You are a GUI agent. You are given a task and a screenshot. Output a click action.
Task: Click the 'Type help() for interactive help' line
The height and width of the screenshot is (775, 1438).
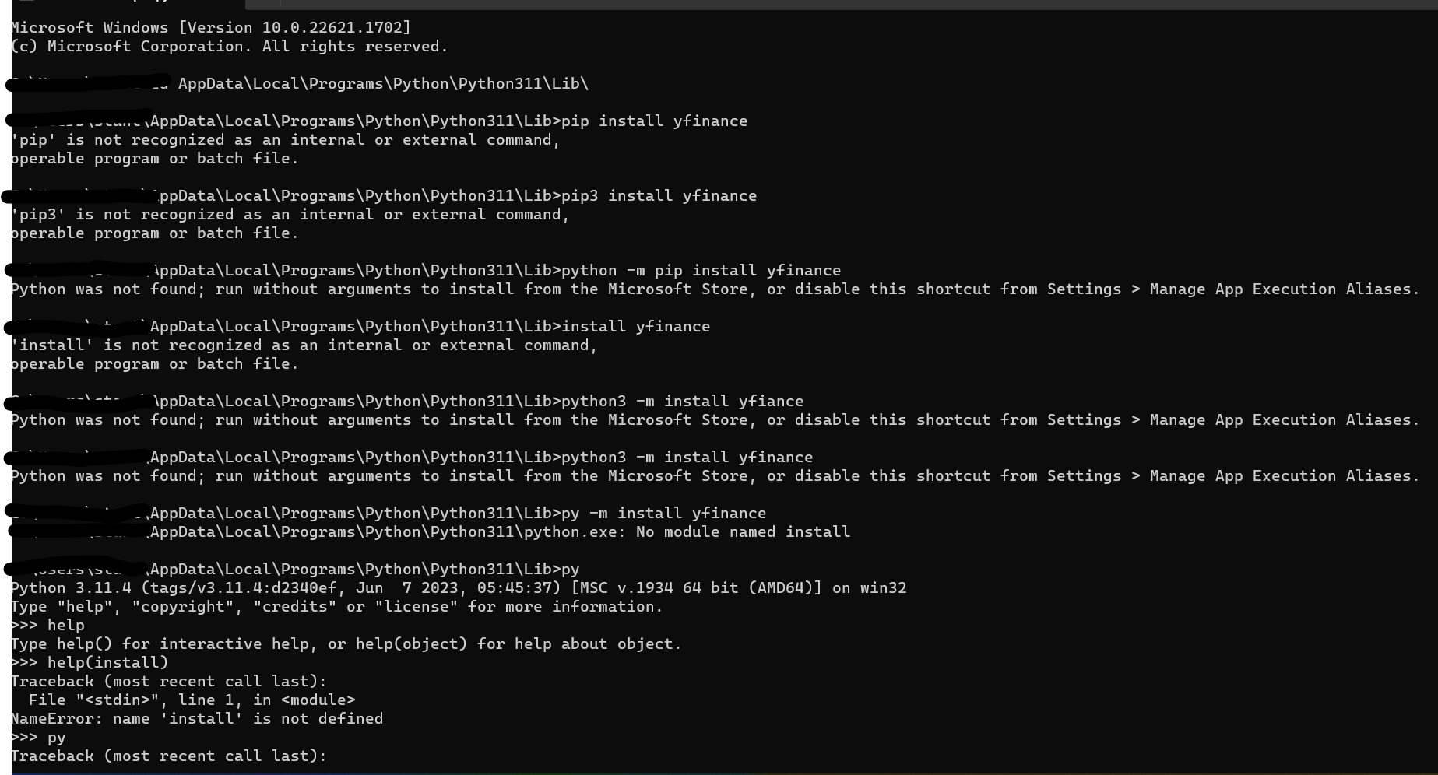[x=346, y=644]
